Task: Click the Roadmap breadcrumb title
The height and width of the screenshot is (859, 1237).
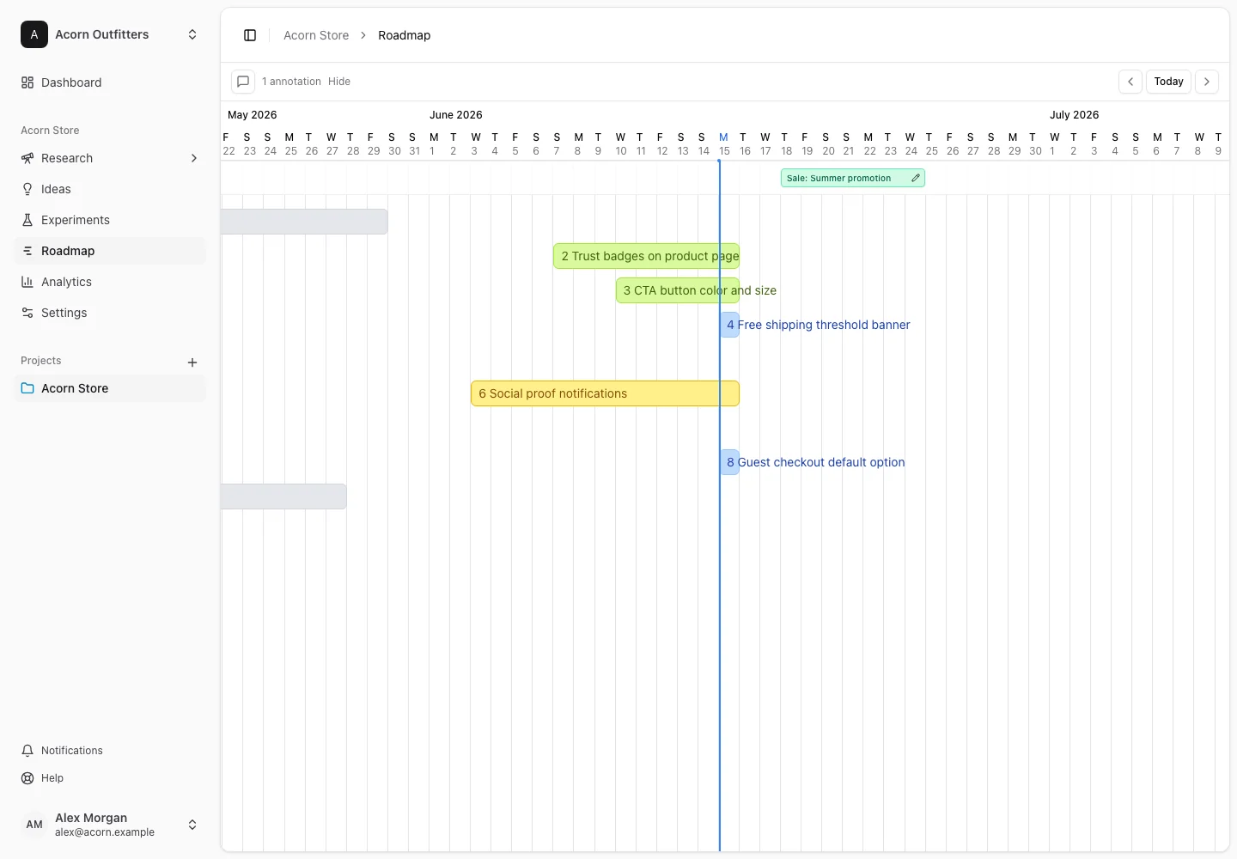Action: point(405,35)
